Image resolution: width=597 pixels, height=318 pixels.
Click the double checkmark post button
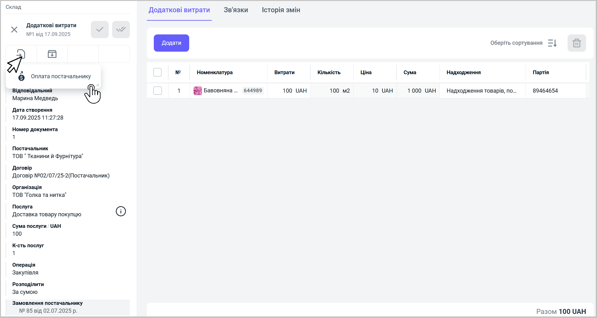click(121, 30)
